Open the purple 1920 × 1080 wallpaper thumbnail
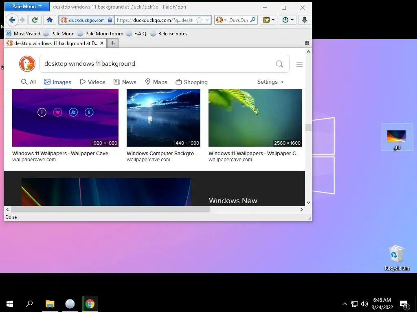The height and width of the screenshot is (312, 417). (65, 118)
